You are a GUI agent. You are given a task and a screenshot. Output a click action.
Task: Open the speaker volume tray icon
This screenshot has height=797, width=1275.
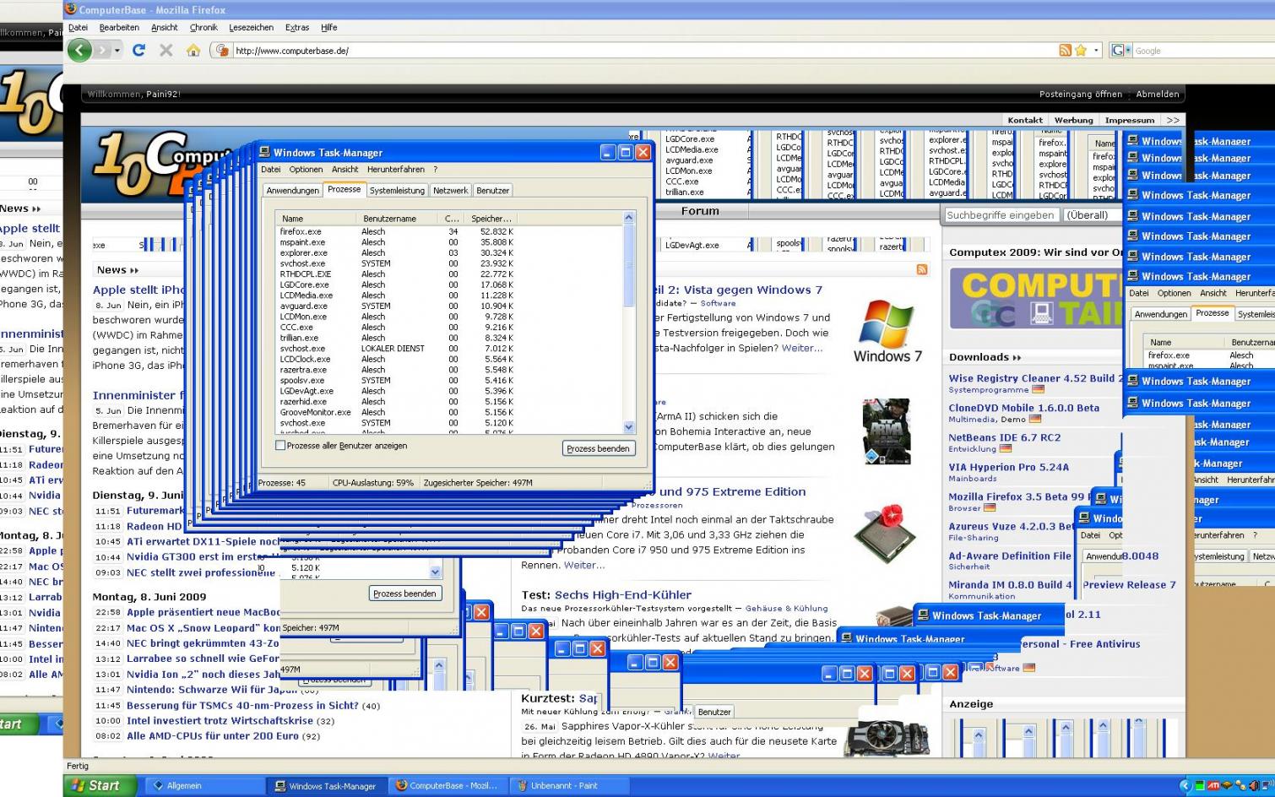(x=1254, y=786)
